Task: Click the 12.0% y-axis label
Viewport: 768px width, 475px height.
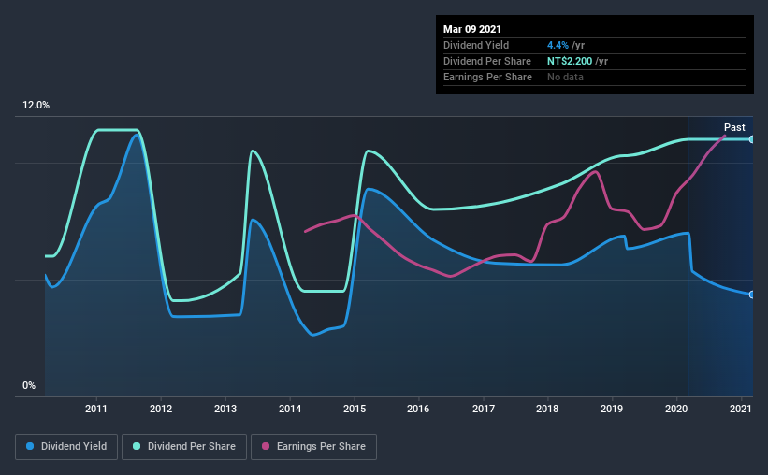Action: (x=36, y=106)
